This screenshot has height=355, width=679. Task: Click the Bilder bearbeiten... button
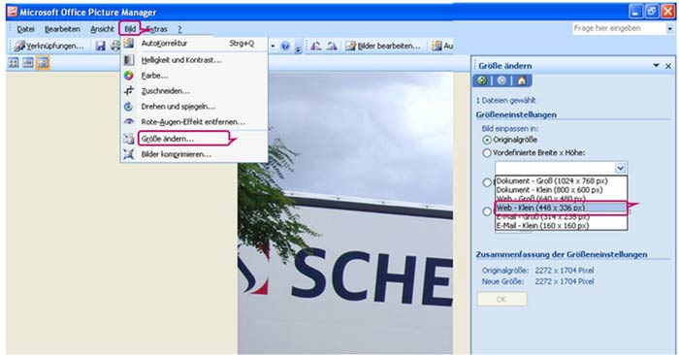(383, 46)
